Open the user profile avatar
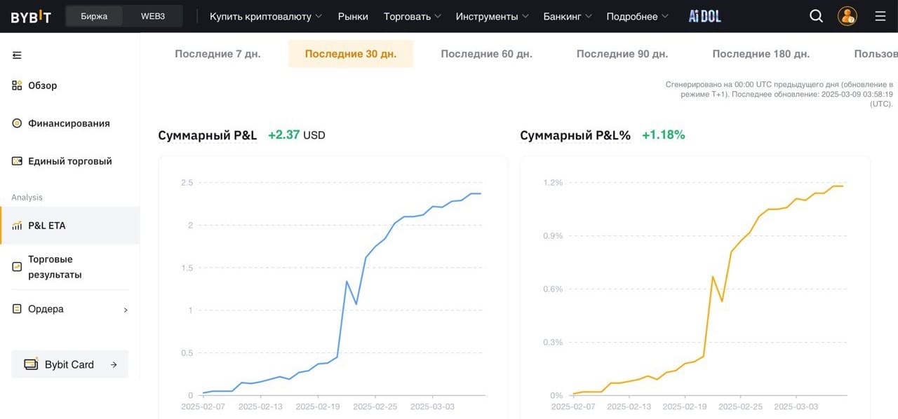Screen dimensions: 898x419 847,16
